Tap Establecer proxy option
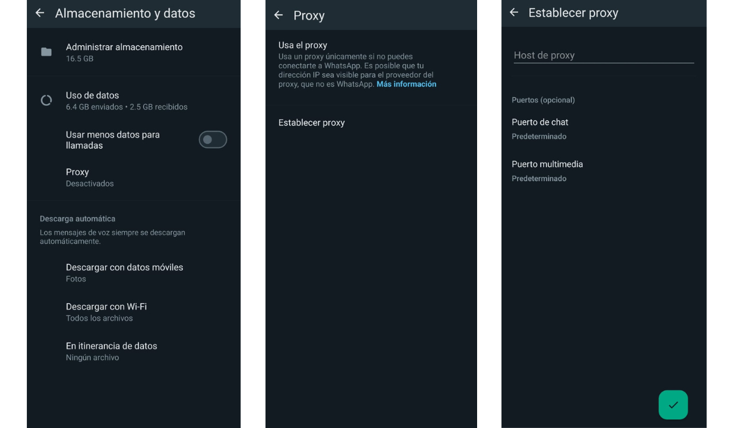734x428 pixels. (311, 123)
